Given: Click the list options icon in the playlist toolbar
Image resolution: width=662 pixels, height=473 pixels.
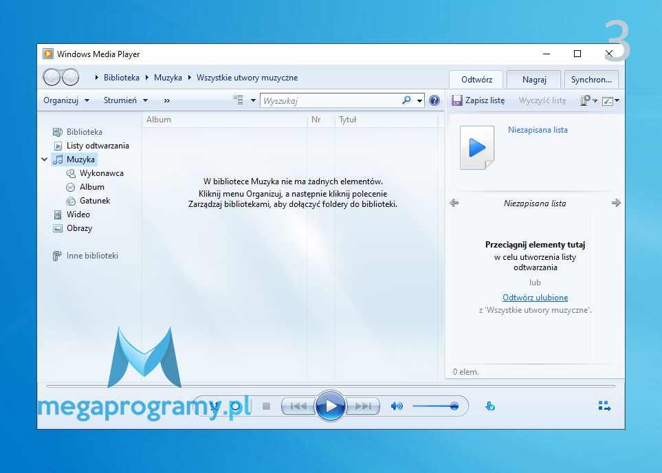Looking at the screenshot, I should [585, 100].
